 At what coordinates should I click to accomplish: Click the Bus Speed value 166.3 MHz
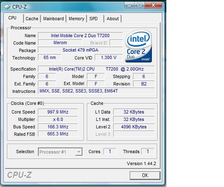tap(58, 127)
